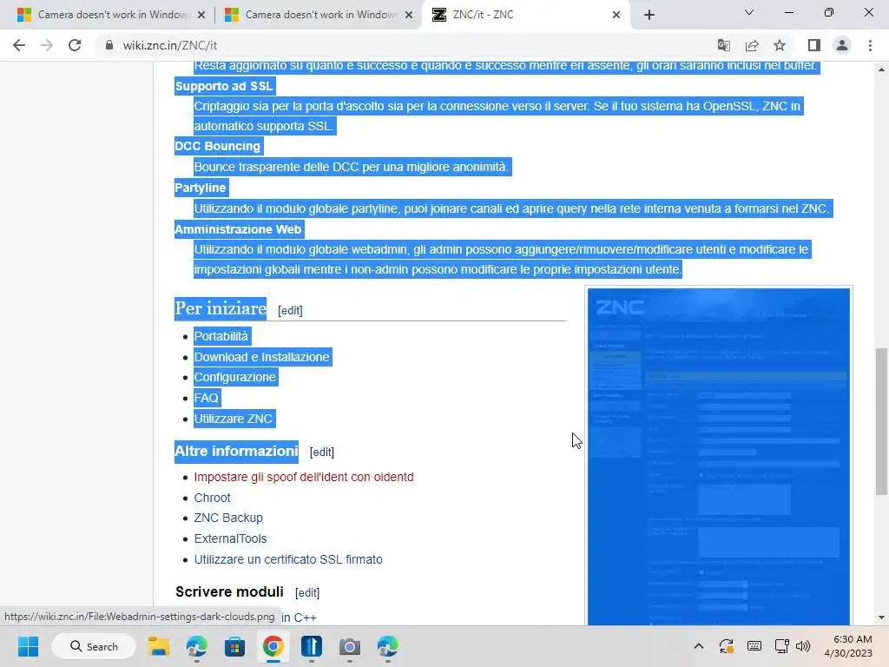Open Utilizzare un certificato SSL firmato
This screenshot has height=667, width=889.
(x=288, y=559)
